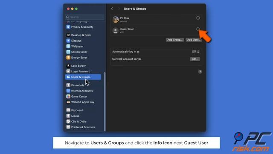Viewport: 273px width, 154px height.
Task: Open the help question mark button
Action: point(200,72)
